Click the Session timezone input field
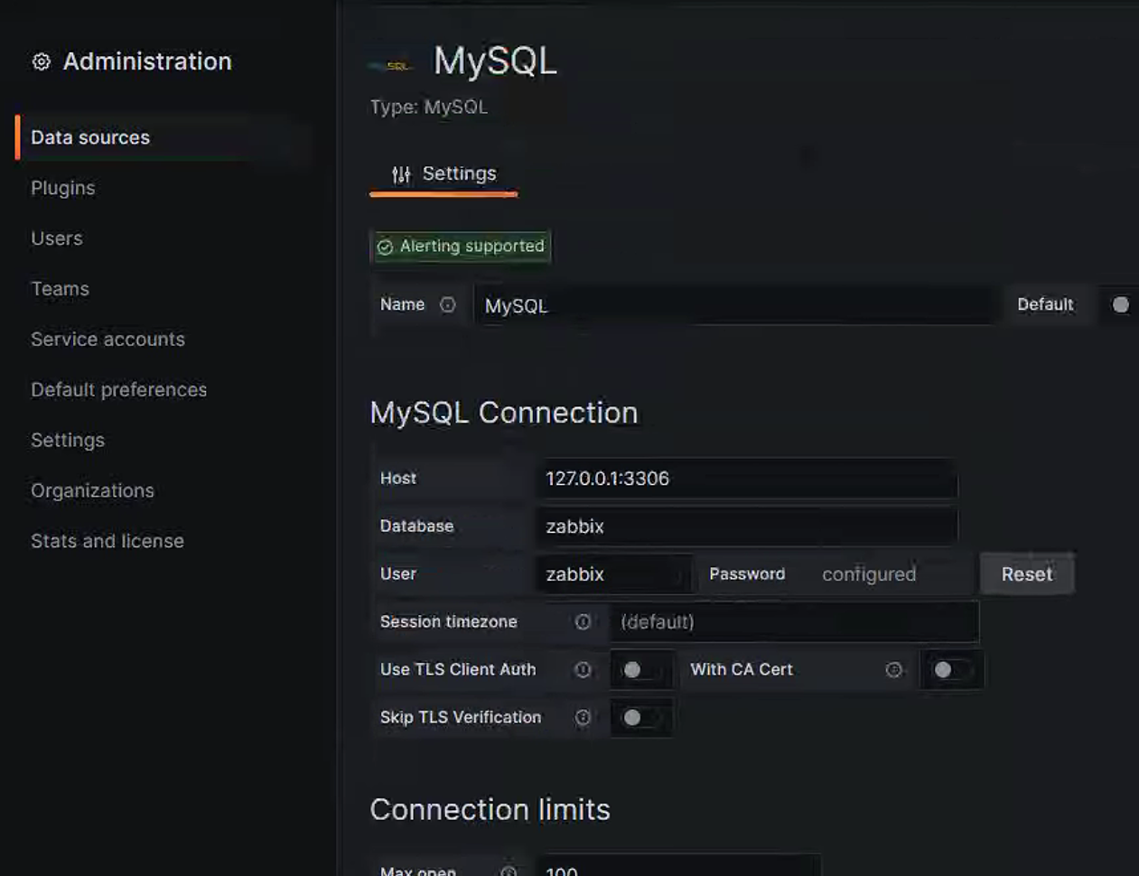 point(793,622)
